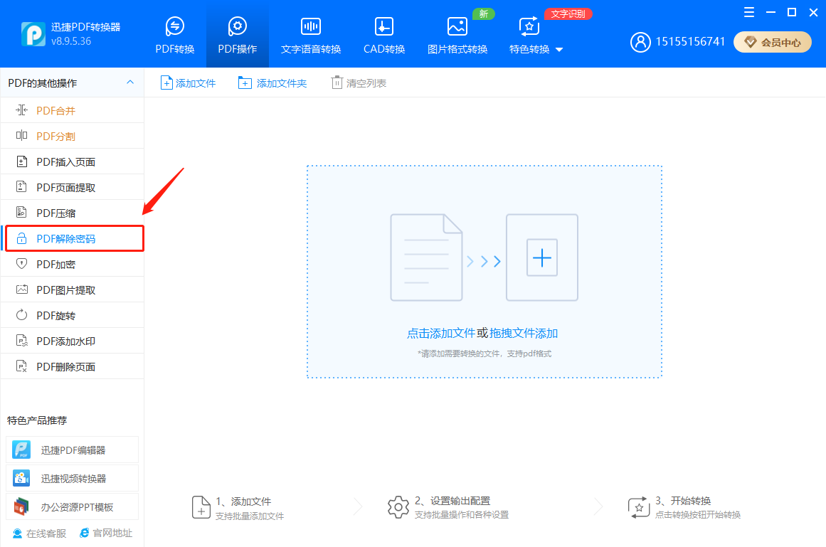Open the 会员中心 button
This screenshot has height=547, width=826.
pyautogui.click(x=772, y=42)
